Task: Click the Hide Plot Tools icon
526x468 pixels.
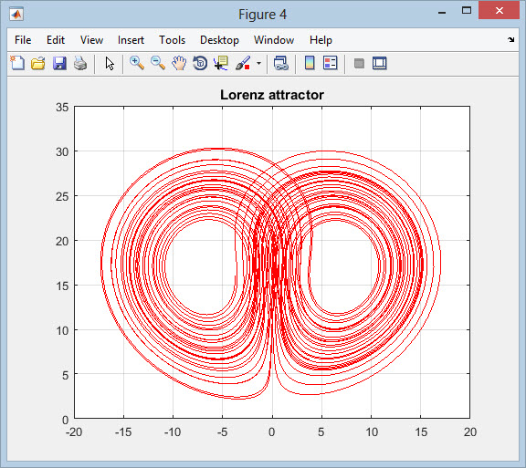Action: click(x=359, y=63)
